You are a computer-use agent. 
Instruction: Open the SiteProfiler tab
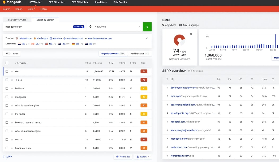tap(121, 2)
